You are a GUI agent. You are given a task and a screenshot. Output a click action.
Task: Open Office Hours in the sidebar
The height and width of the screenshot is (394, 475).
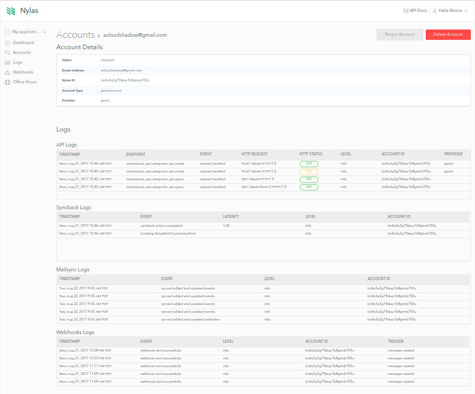coord(24,82)
